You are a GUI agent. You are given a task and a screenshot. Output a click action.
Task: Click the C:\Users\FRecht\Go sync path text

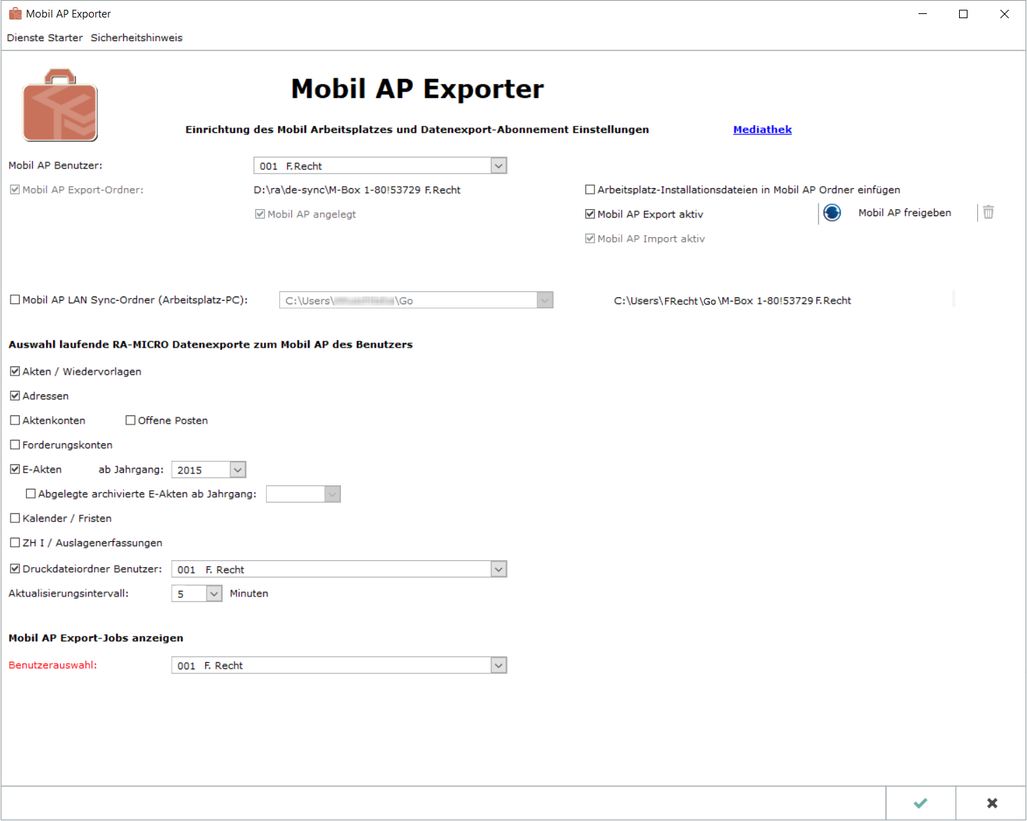732,301
